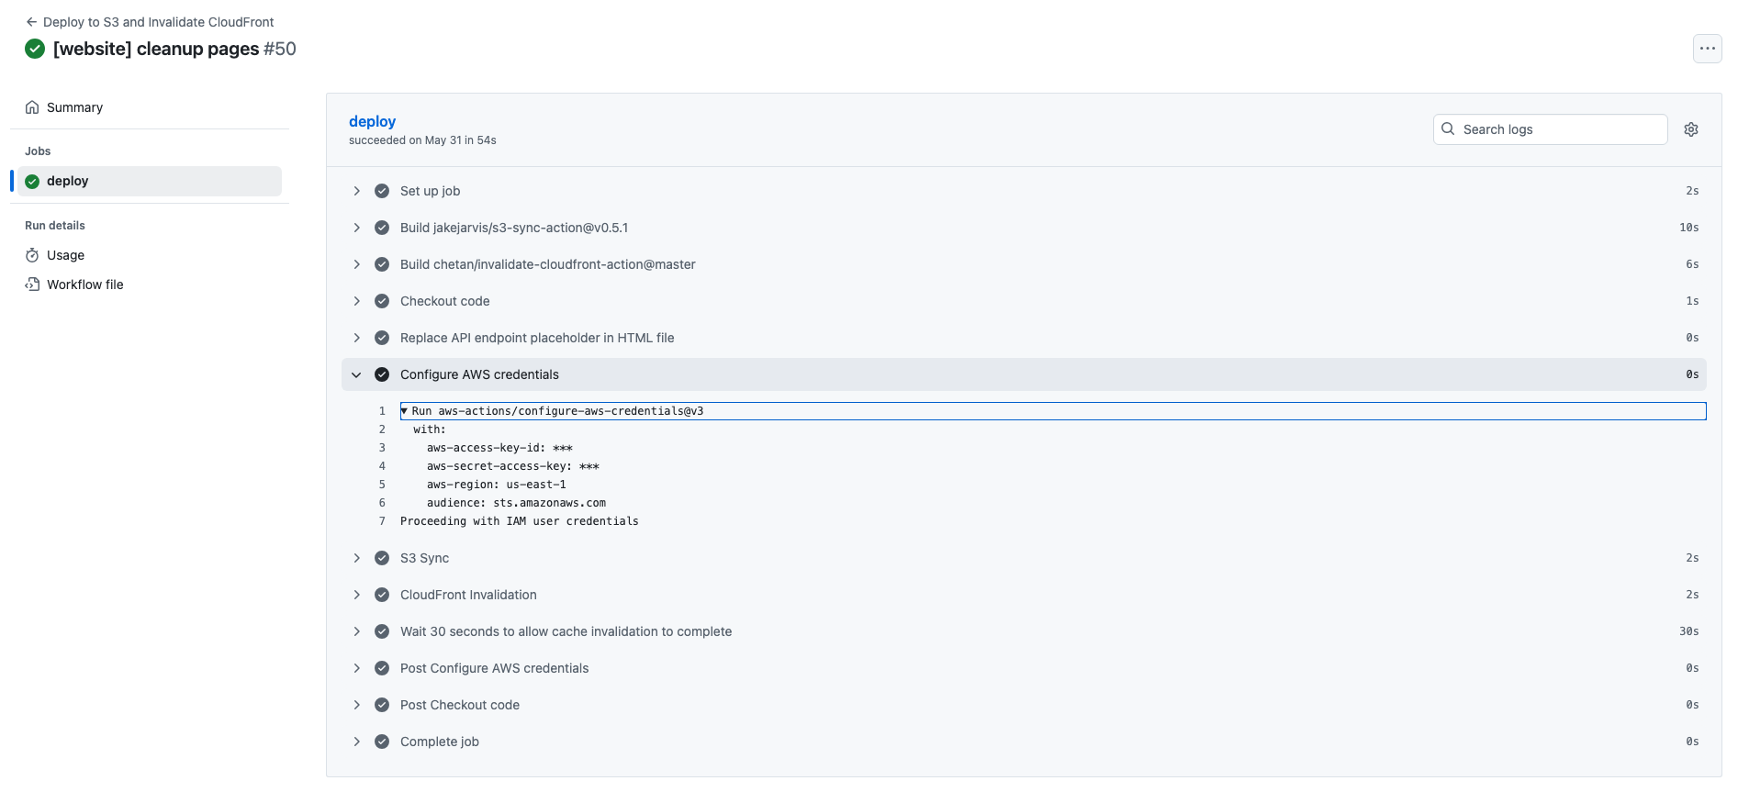This screenshot has width=1738, height=792.
Task: Click the Workflow file icon
Action: coord(32,284)
